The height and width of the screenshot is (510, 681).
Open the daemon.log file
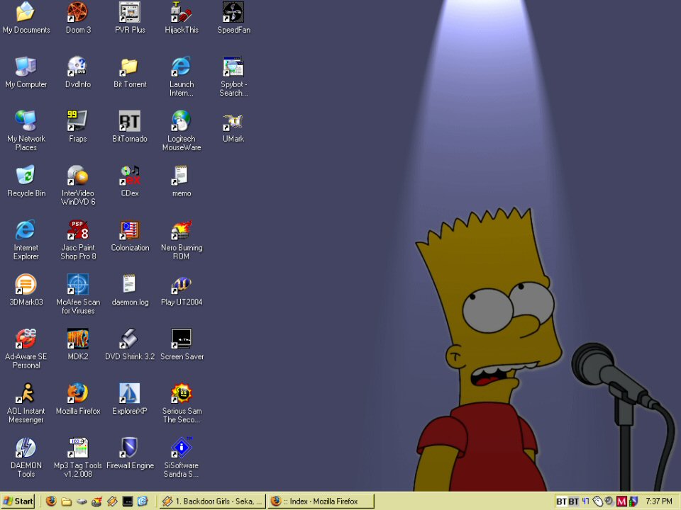tap(129, 290)
